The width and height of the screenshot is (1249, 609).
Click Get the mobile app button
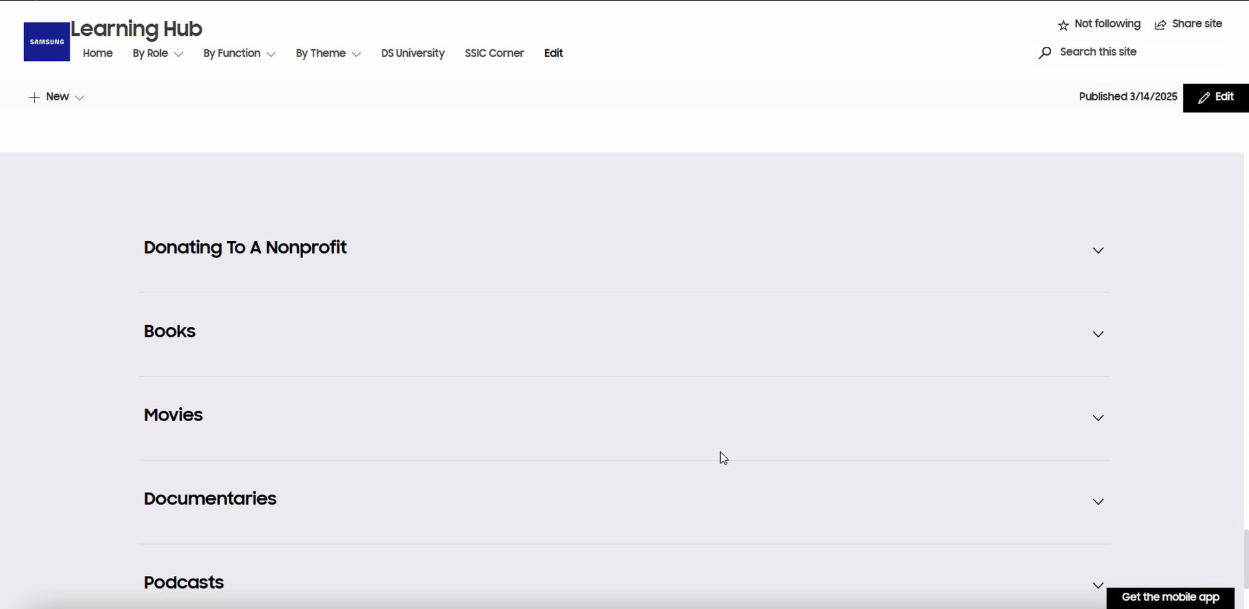[1170, 597]
